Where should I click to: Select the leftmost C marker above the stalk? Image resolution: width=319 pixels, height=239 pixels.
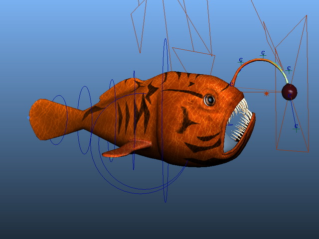pyautogui.click(x=241, y=60)
